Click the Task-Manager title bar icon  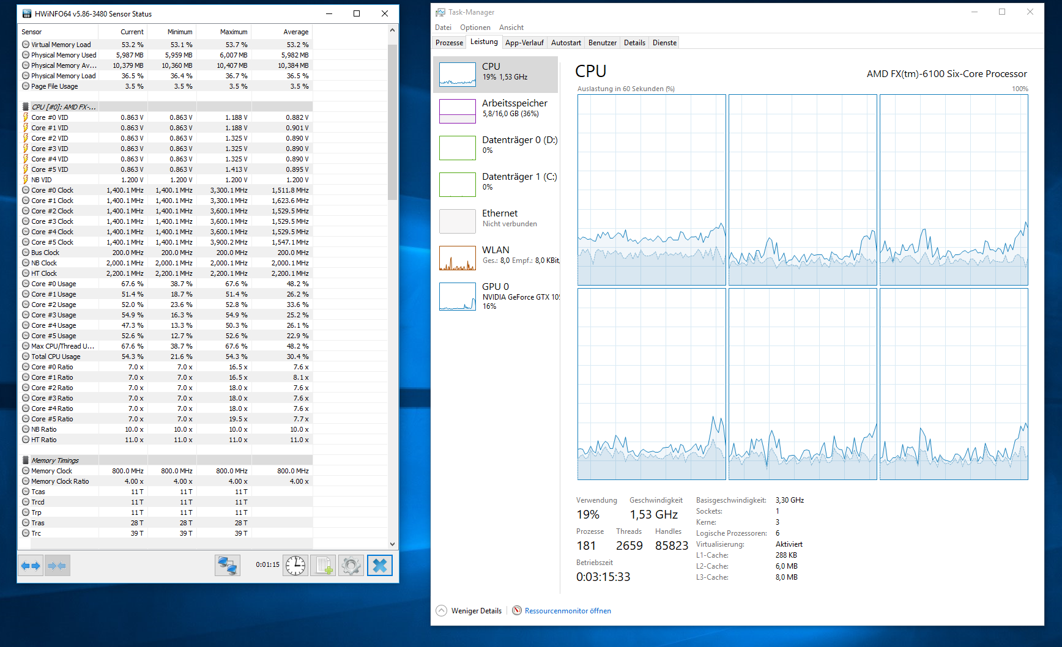(440, 12)
